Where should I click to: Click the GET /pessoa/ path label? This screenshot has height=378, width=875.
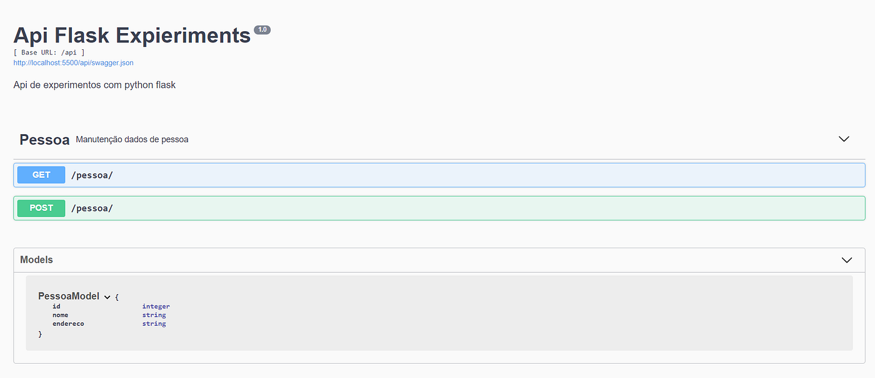coord(92,175)
